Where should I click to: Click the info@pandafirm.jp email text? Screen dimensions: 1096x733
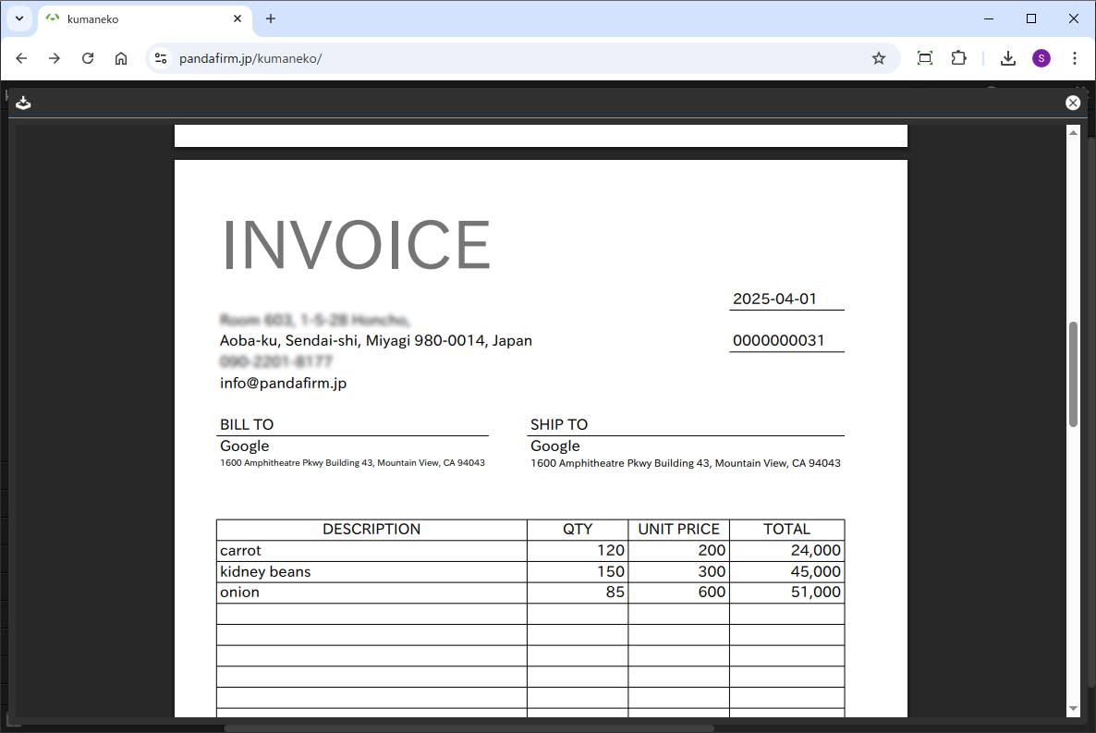(x=283, y=383)
